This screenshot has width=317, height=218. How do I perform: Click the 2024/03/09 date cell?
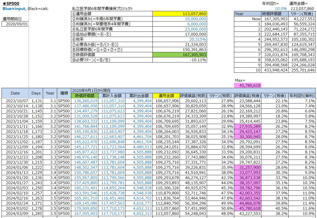[15, 213]
